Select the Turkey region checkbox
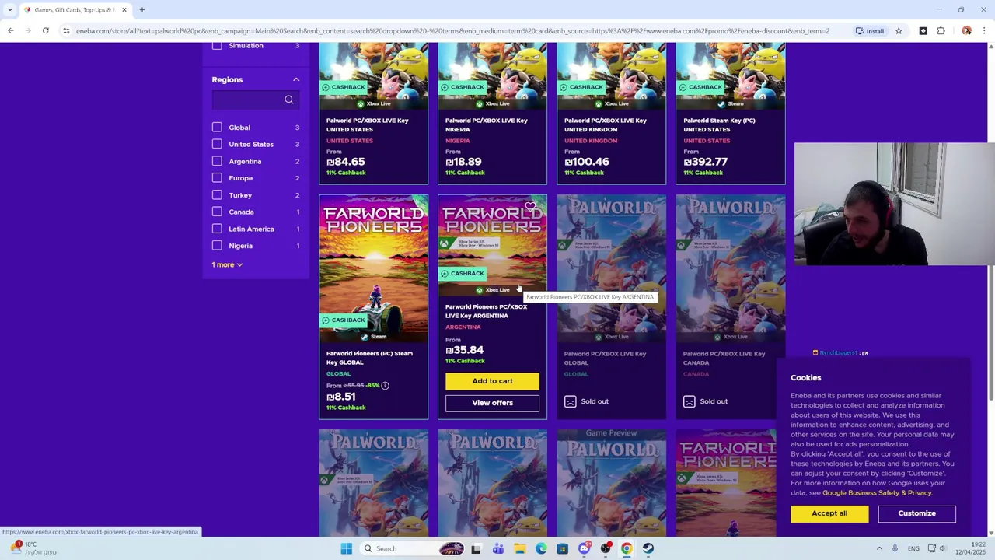Image resolution: width=995 pixels, height=560 pixels. (217, 195)
